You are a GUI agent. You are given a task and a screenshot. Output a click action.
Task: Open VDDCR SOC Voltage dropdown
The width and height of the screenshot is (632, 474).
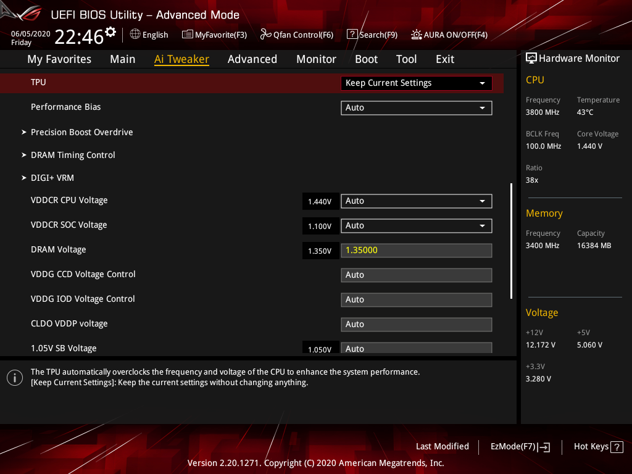point(417,226)
